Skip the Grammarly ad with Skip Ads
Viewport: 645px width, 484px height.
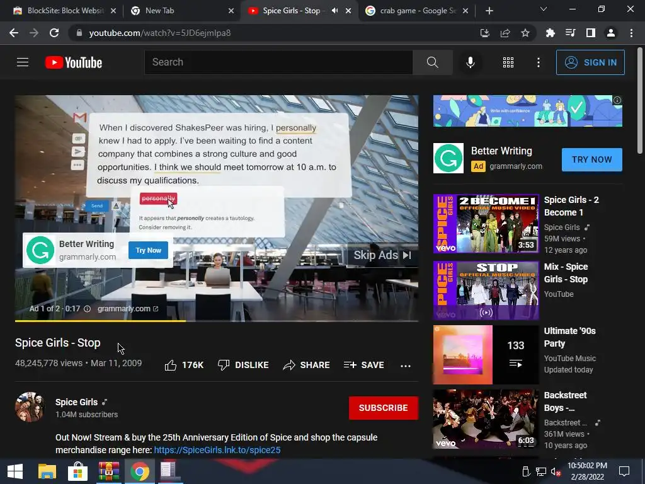pos(382,255)
